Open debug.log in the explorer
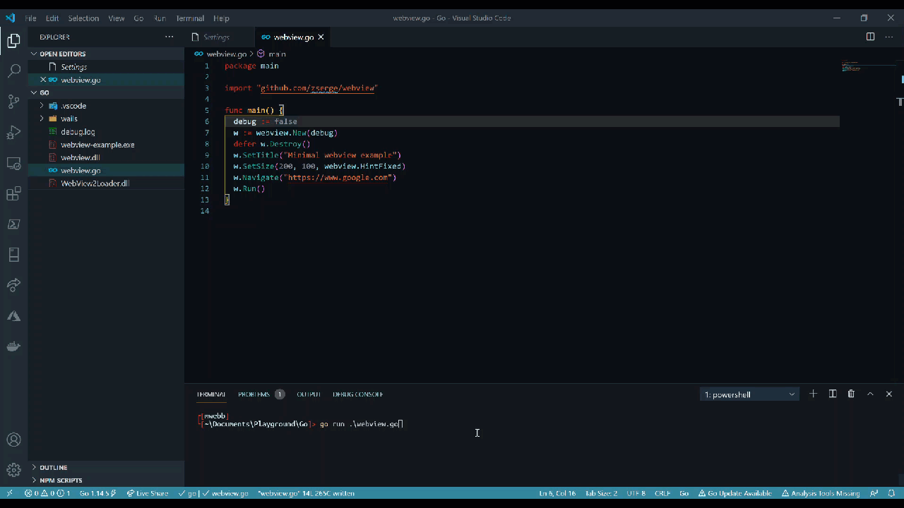The image size is (904, 508). point(106,132)
